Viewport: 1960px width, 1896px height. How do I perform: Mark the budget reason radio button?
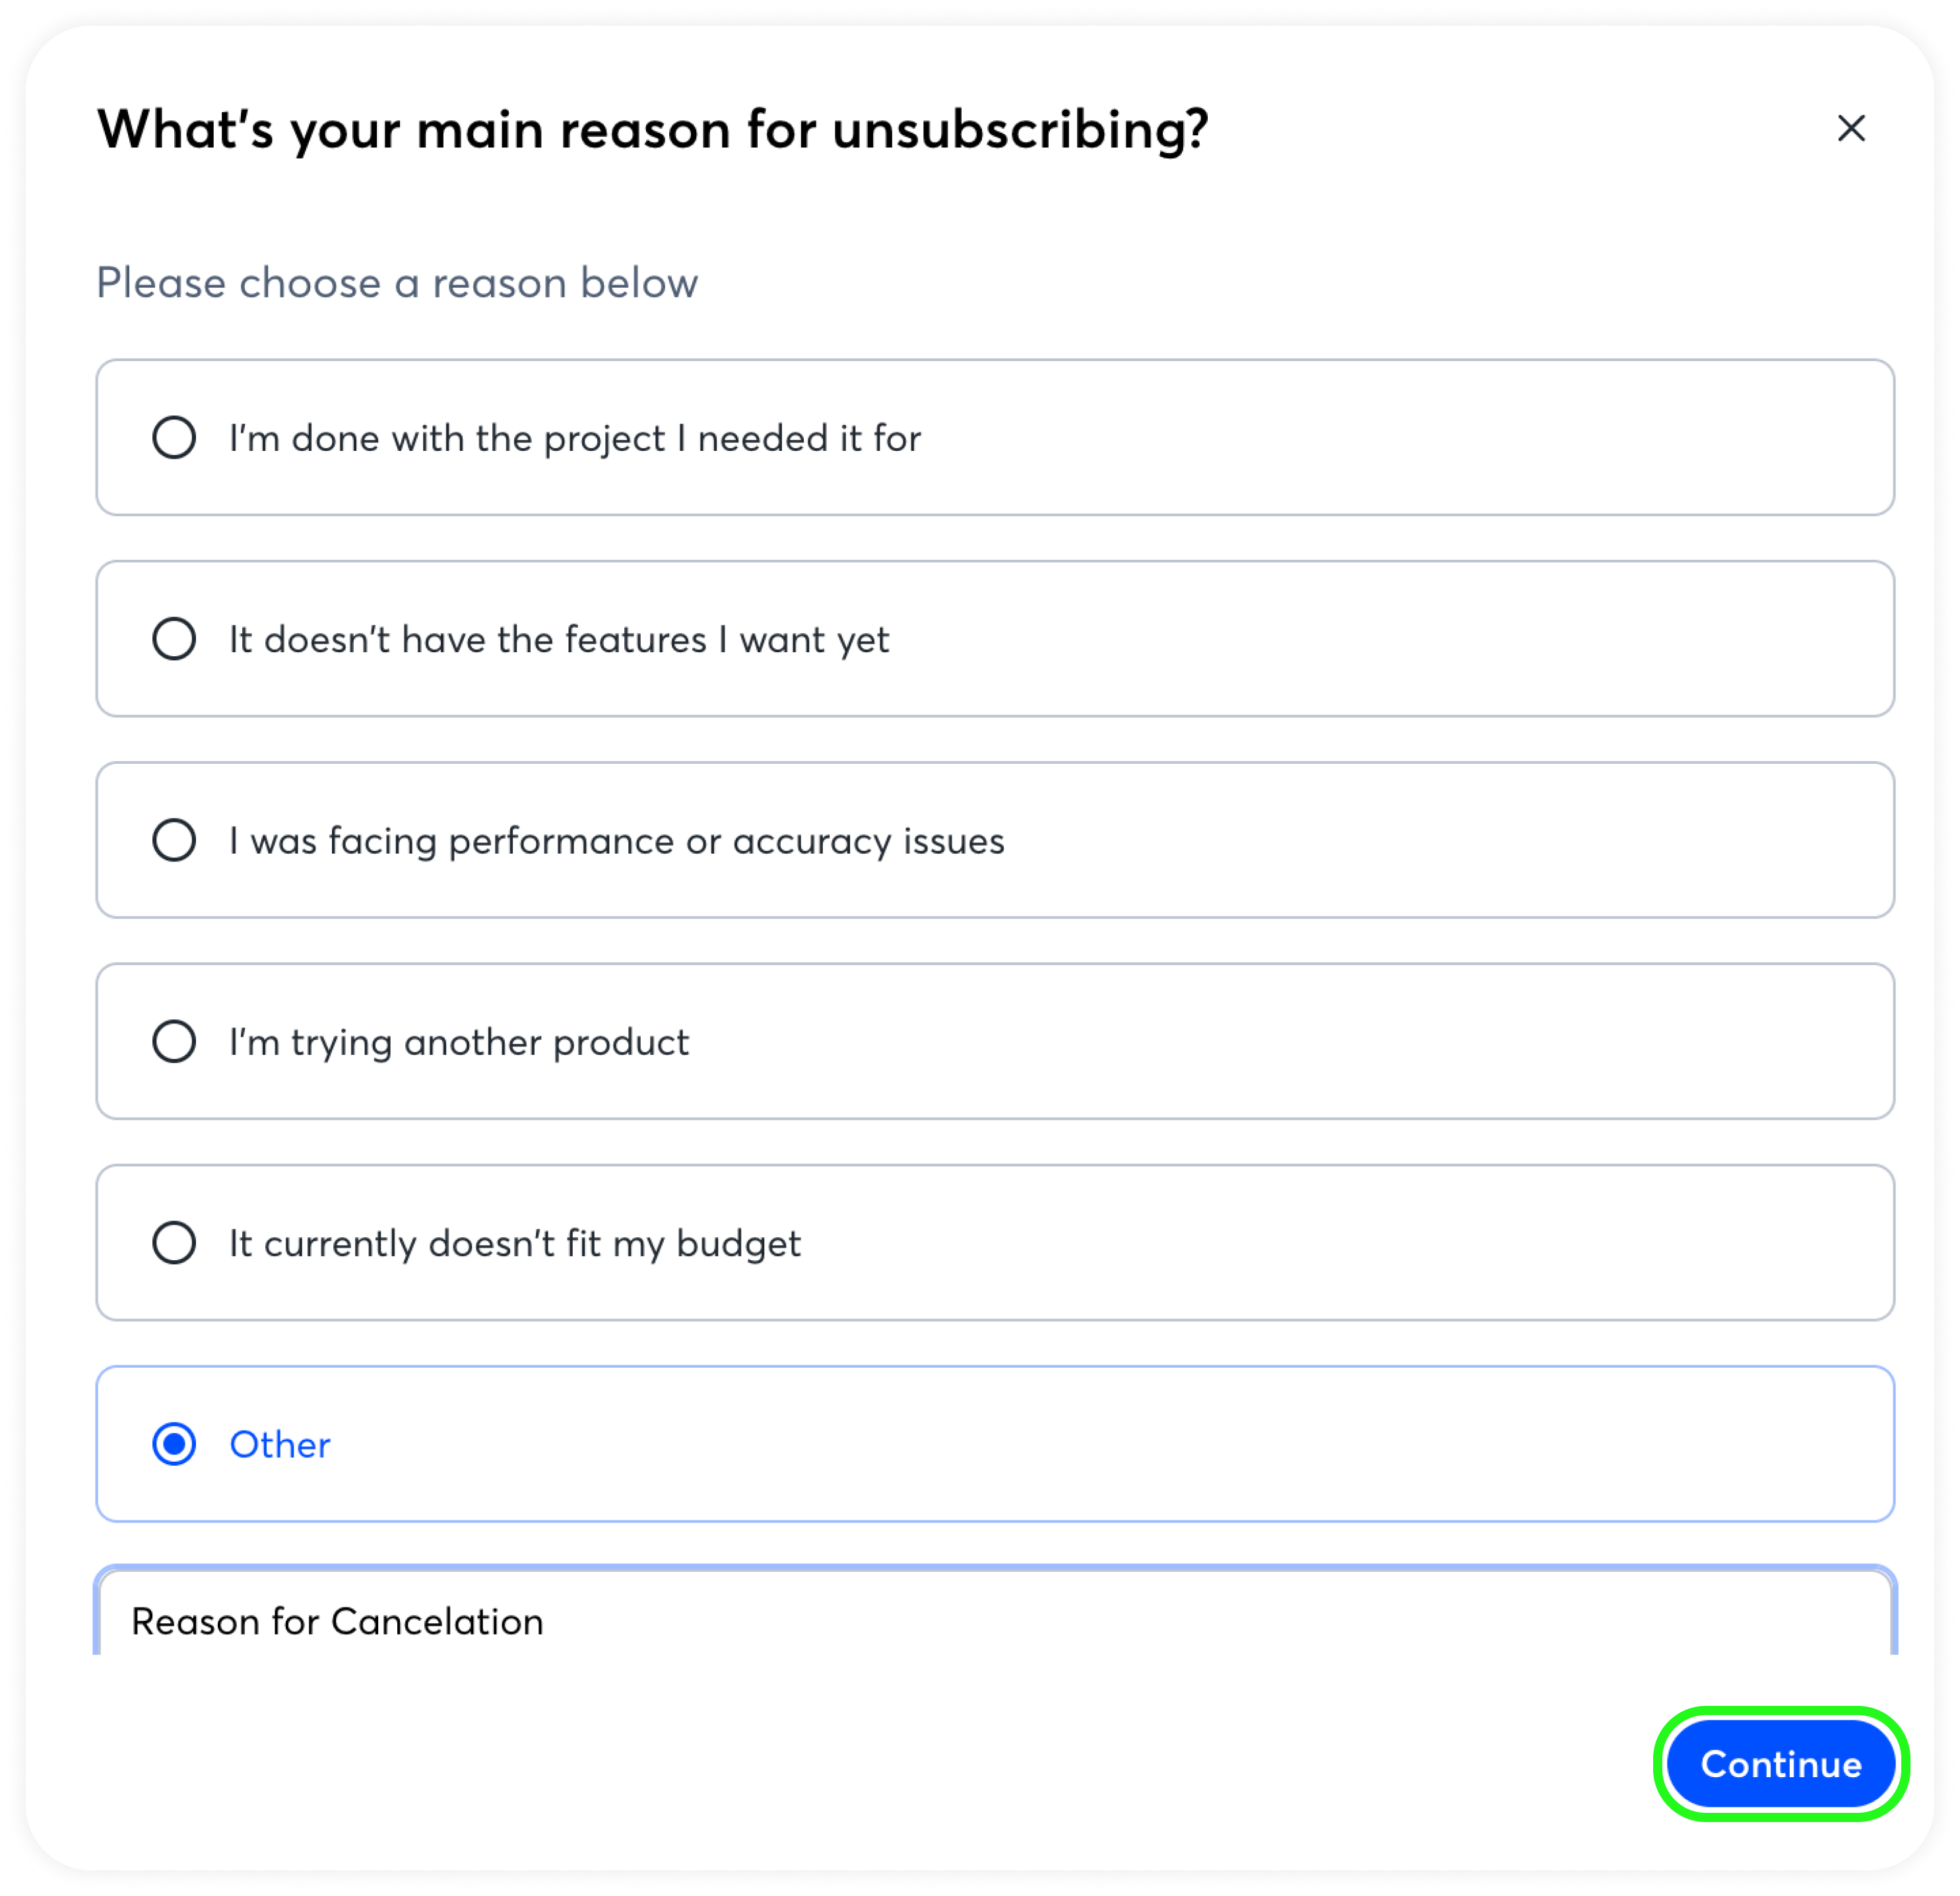pyautogui.click(x=174, y=1242)
